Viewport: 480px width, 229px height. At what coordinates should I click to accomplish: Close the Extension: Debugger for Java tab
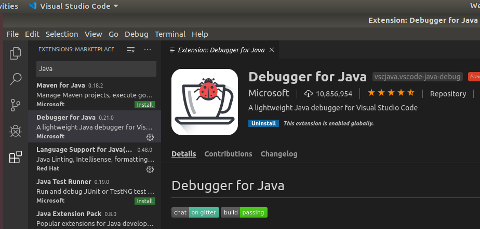(x=272, y=50)
